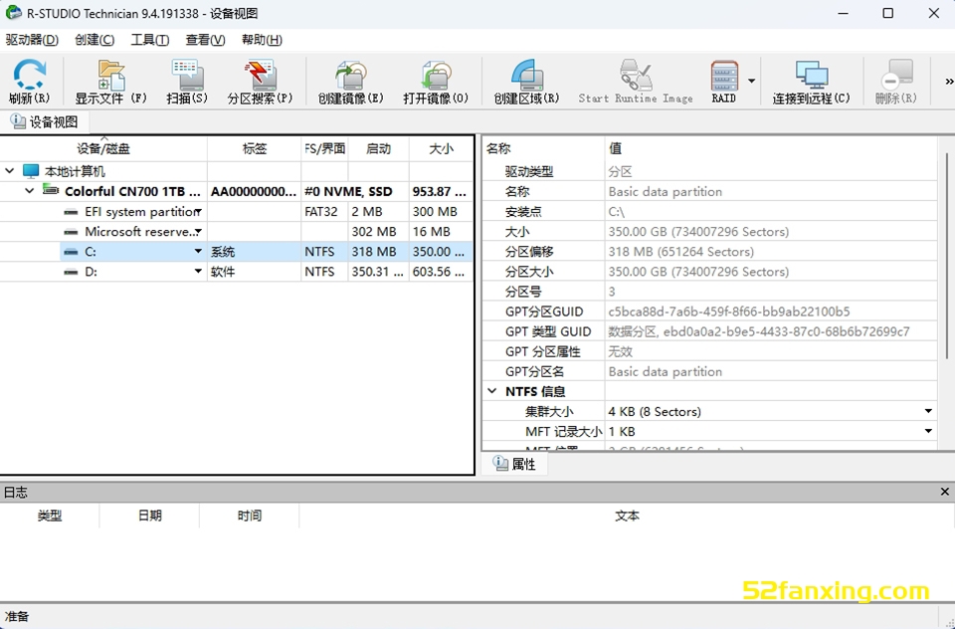
Task: Click Create Image (创建镜像) icon
Action: [x=351, y=81]
